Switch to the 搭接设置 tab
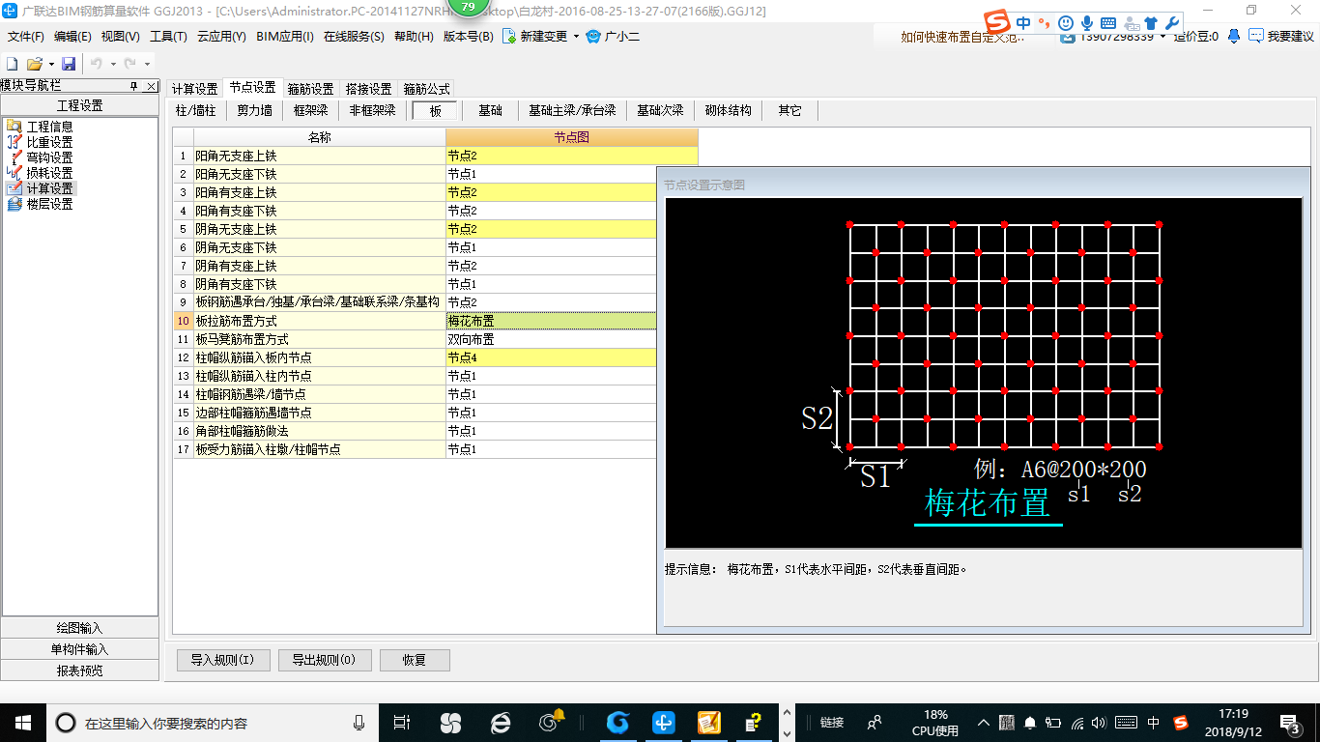Viewport: 1320px width, 742px height. click(x=368, y=89)
